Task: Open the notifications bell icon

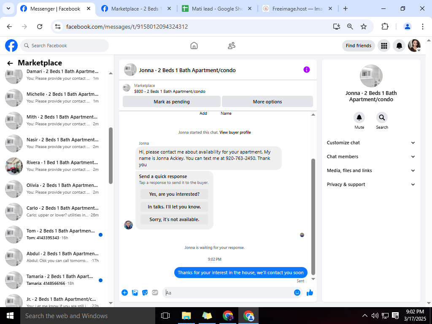Action: 399,46
